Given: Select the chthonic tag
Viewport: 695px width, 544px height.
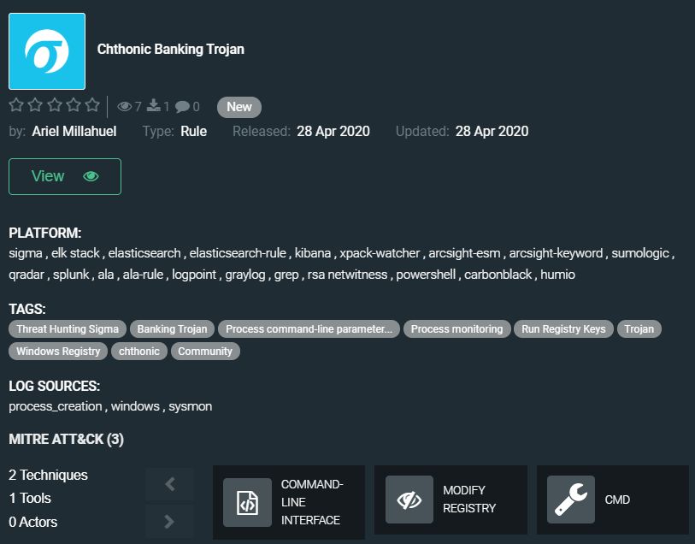Looking at the screenshot, I should [139, 352].
